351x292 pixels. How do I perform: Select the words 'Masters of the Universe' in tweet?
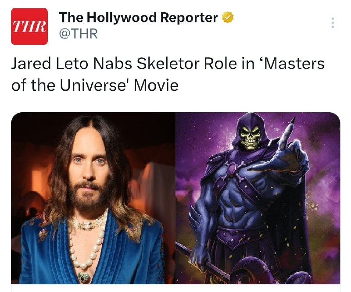(168, 74)
